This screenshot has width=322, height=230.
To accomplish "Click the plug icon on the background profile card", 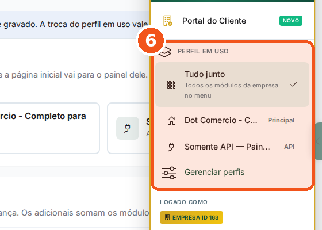I will [128, 128].
